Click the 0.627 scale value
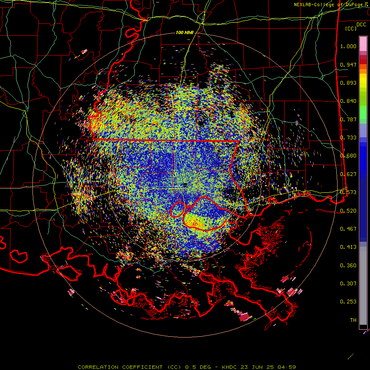Viewport: 370px width, 370px height. (348, 174)
